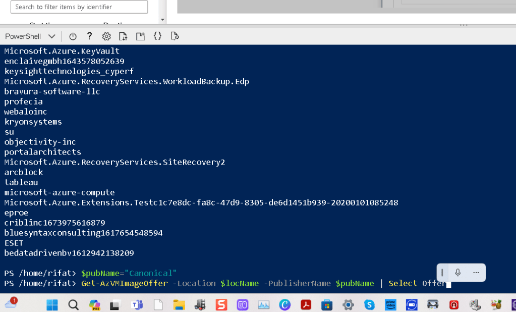Open File Explorer from taskbar
The height and width of the screenshot is (312, 516).
[x=179, y=305]
